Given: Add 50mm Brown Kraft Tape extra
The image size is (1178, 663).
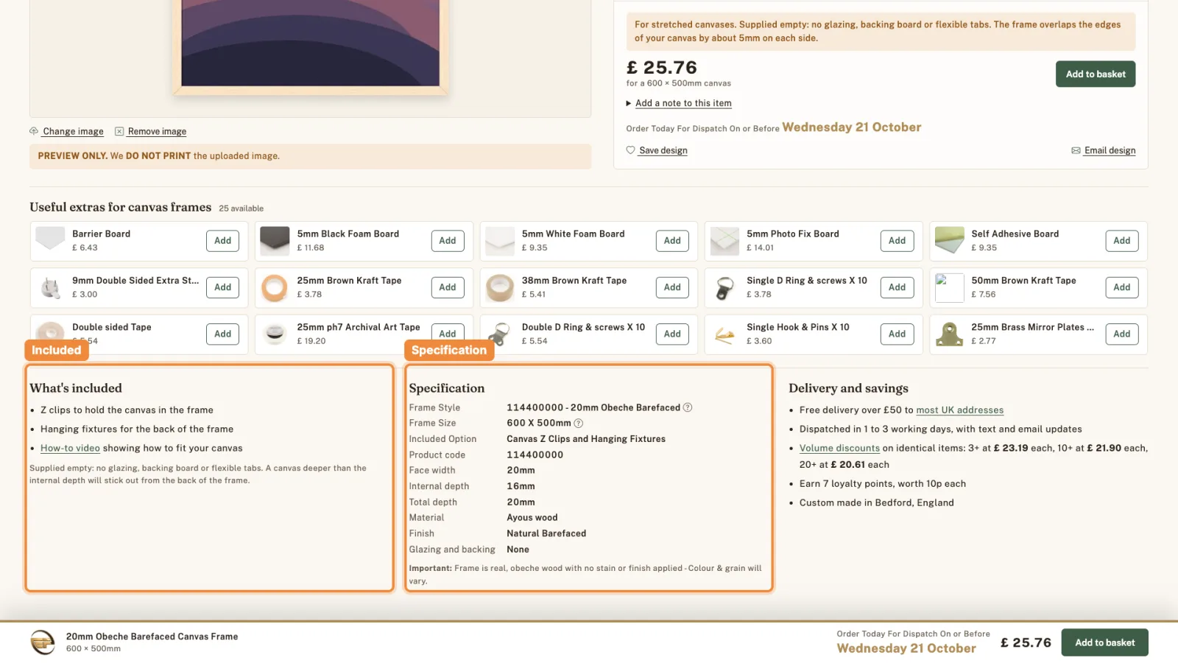Looking at the screenshot, I should [1121, 287].
